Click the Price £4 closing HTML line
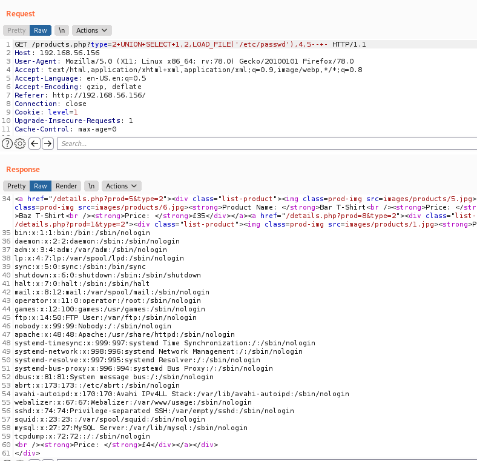 pos(116,445)
